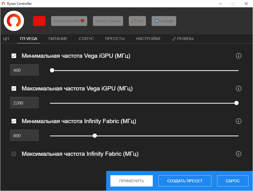The width and height of the screenshot is (253, 191).
Task: Open the ПИТАНИЕ tab
Action: [58, 39]
